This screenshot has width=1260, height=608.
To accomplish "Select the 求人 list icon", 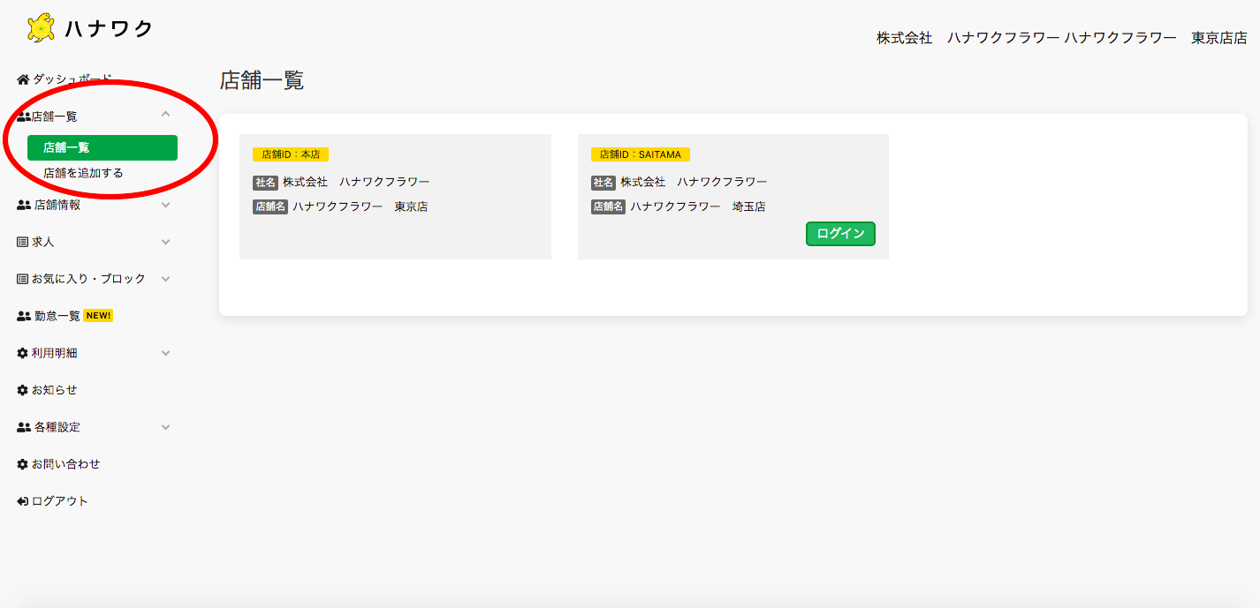I will (x=21, y=241).
